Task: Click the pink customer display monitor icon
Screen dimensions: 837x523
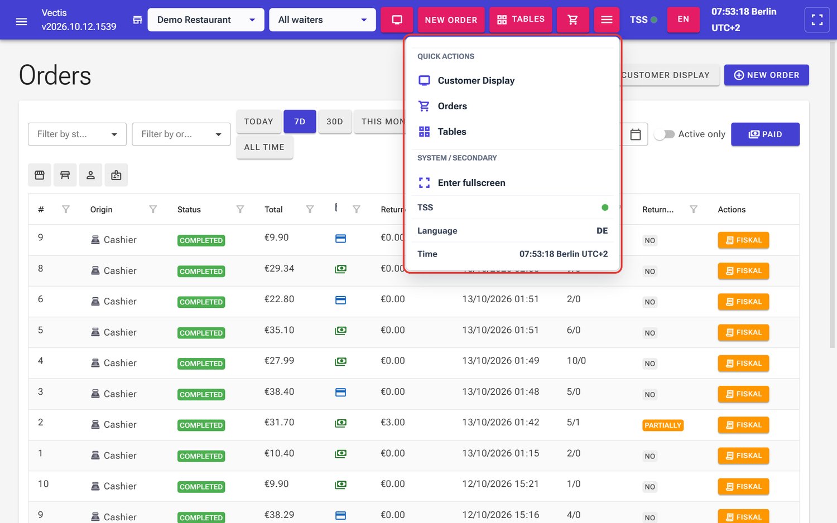Action: click(397, 20)
